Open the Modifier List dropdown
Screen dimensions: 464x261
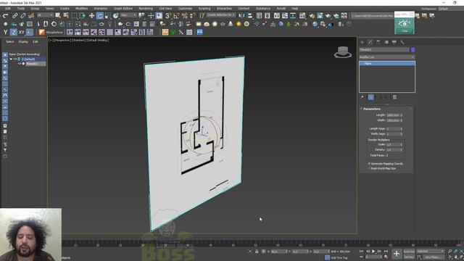click(x=386, y=57)
